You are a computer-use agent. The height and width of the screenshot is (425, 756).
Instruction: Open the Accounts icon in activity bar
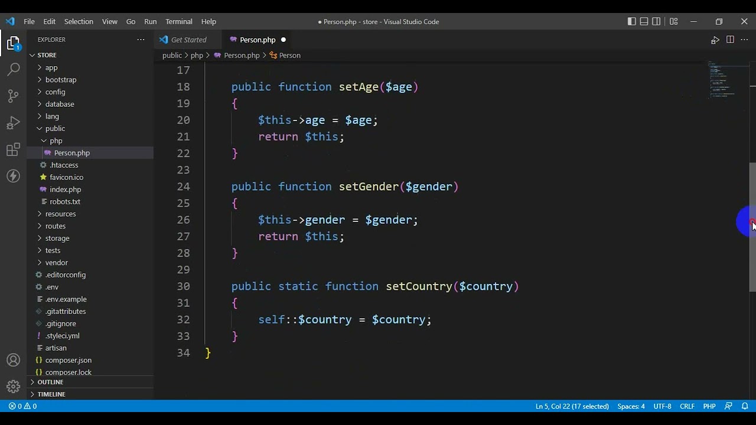[13, 360]
